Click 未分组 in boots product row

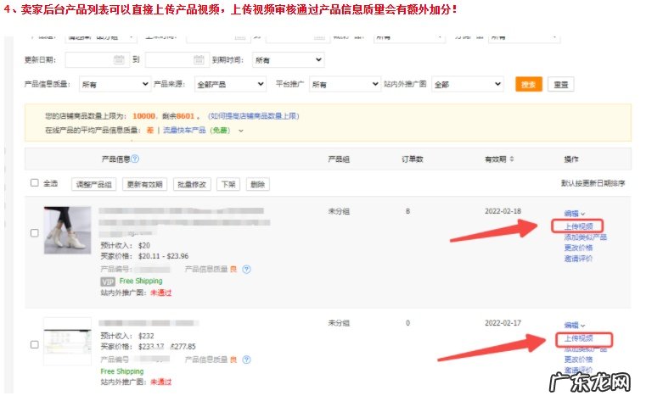point(339,211)
